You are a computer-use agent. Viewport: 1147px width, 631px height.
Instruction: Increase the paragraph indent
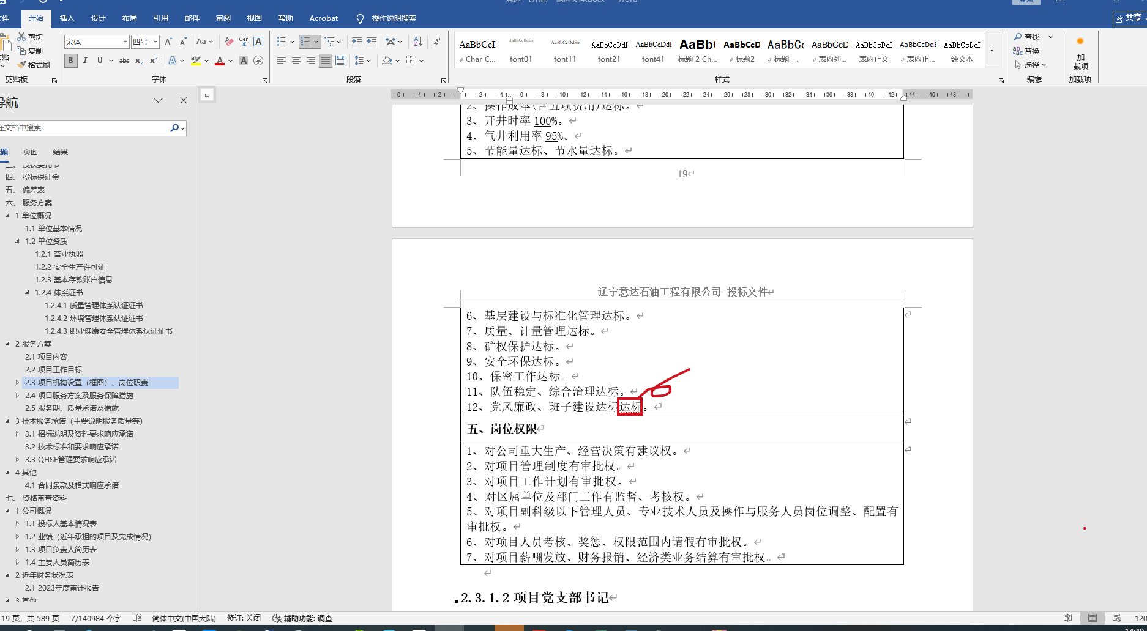tap(372, 42)
